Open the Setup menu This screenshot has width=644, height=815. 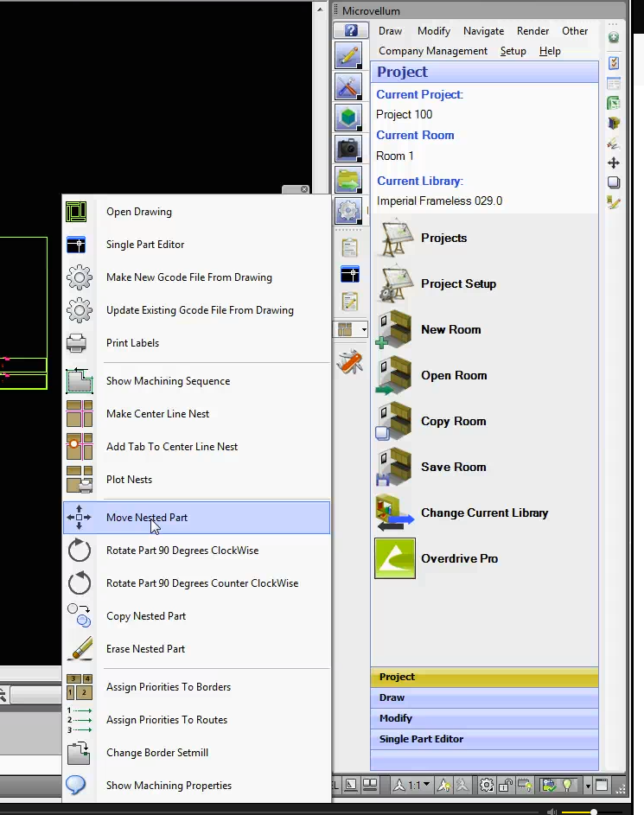click(x=513, y=51)
